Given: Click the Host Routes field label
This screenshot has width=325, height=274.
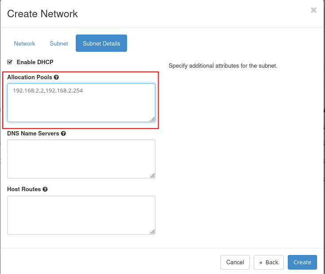Looking at the screenshot, I should (x=24, y=189).
